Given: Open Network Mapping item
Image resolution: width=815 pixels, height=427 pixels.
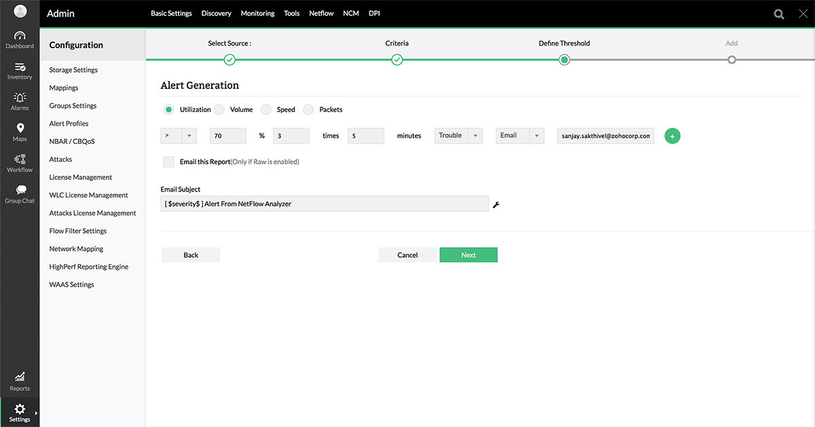Looking at the screenshot, I should 76,249.
